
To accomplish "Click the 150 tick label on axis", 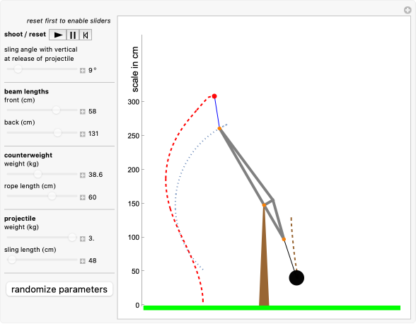I will pyautogui.click(x=134, y=204).
